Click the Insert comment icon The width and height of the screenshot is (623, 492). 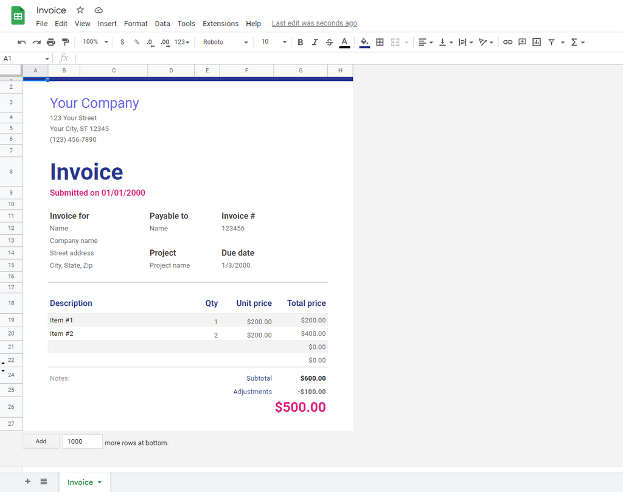(x=522, y=42)
